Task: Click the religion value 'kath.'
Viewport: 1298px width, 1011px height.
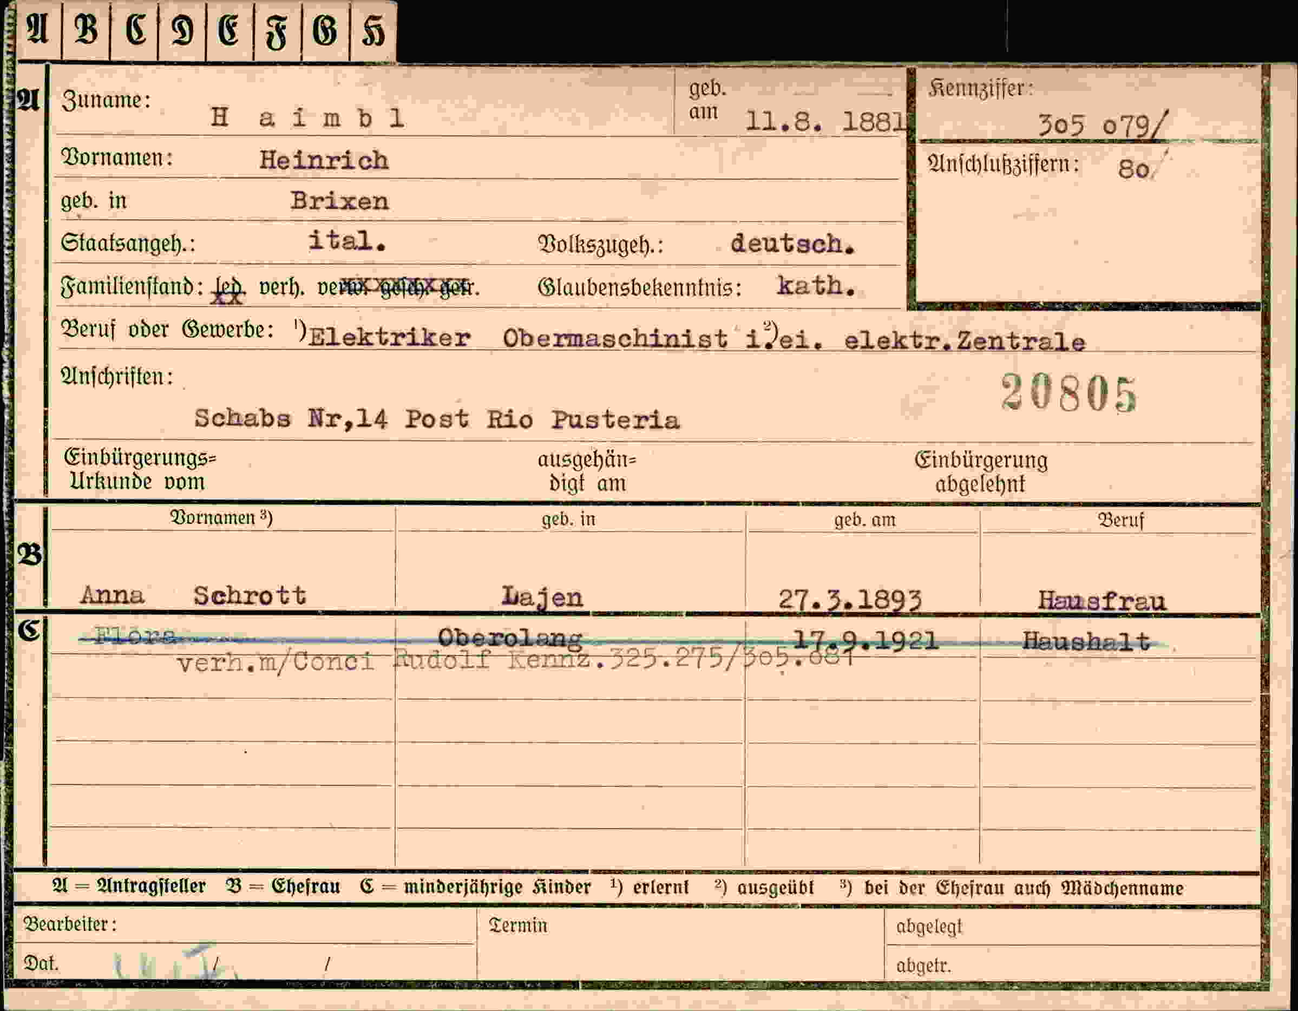Action: [817, 286]
